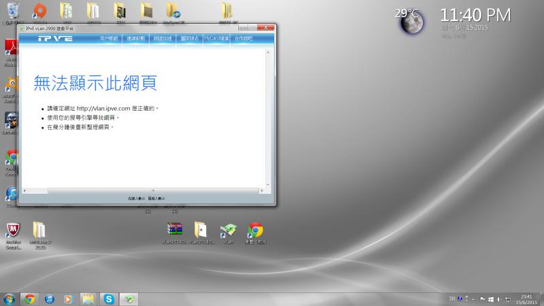This screenshot has height=306, width=544.
Task: Open the rightmost 合作 menu item in IPVE
Action: click(243, 39)
